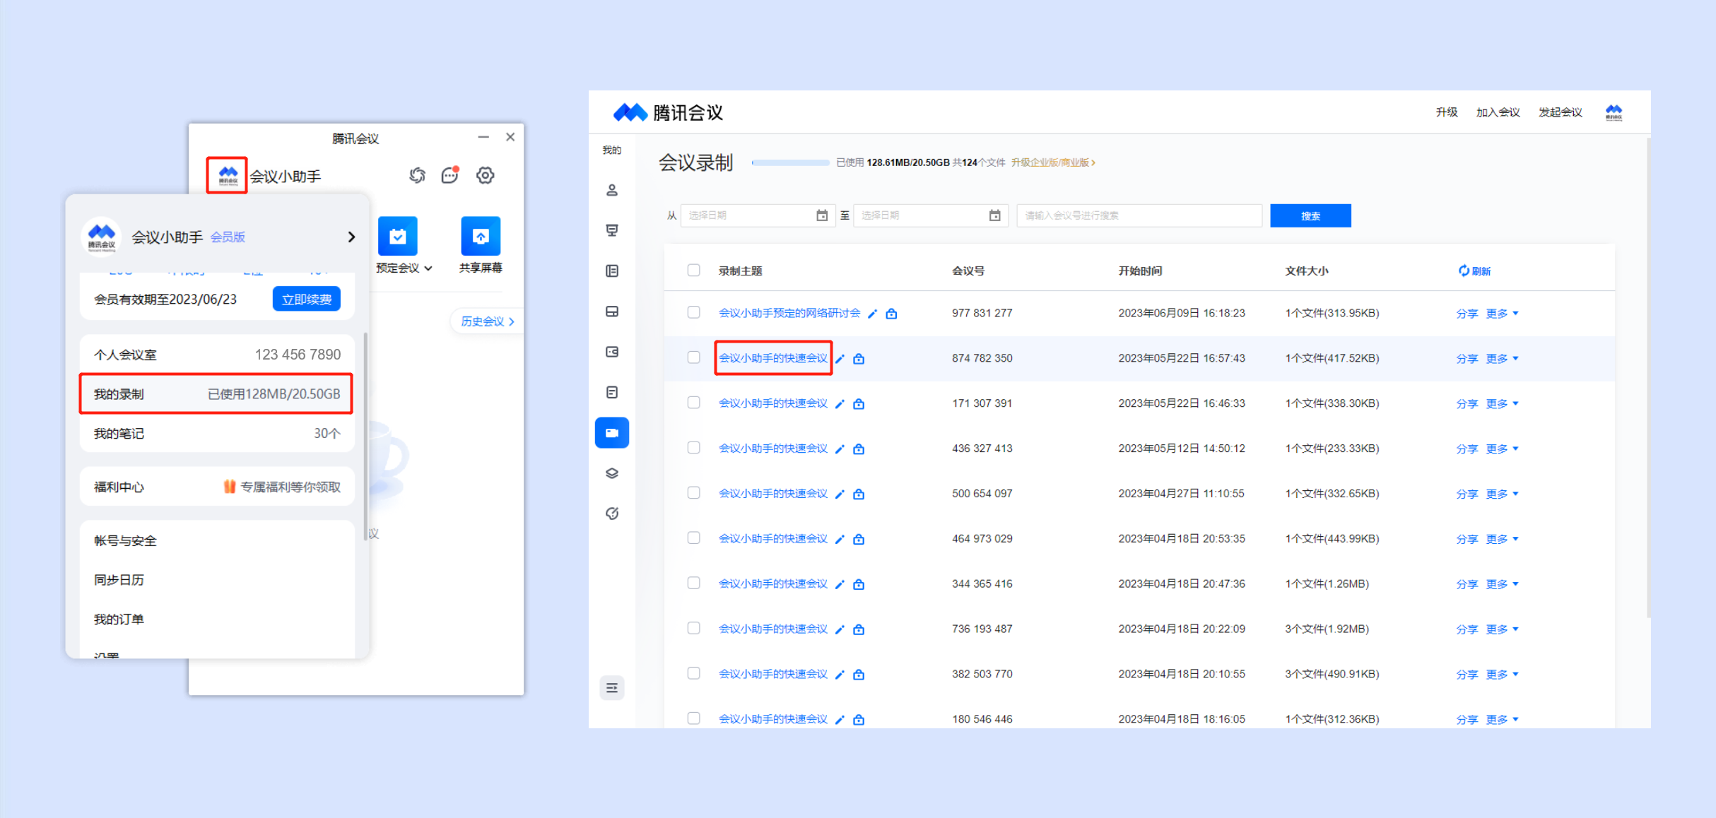Screen dimensions: 1716x818
Task: Click the sidebar collapse menu icon at bottom
Action: (x=612, y=687)
